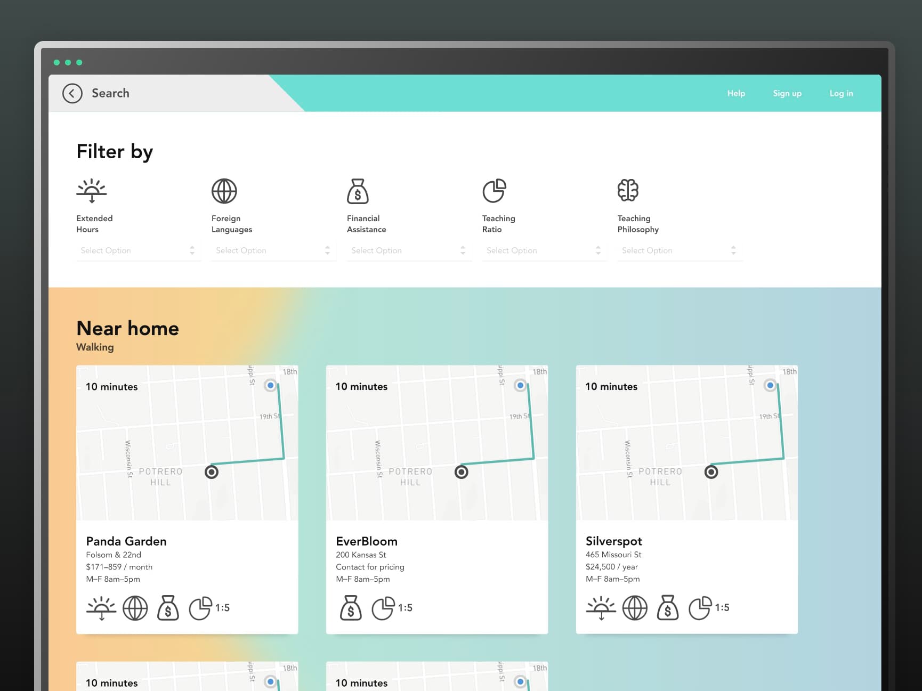Open the Foreign Languages Select Option dropdown
Screen dimensions: 922x691
click(x=274, y=250)
